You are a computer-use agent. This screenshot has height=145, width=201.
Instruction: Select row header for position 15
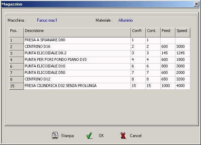[x=17, y=86]
